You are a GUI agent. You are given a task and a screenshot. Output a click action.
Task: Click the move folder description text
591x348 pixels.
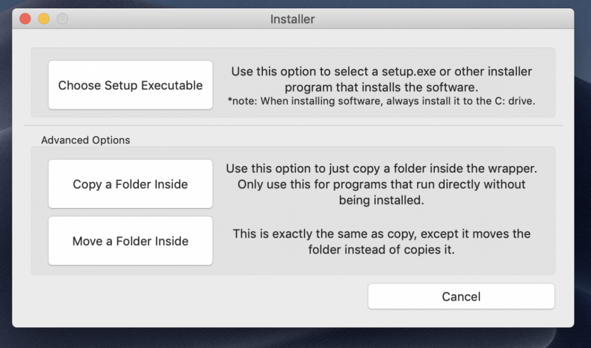(381, 241)
